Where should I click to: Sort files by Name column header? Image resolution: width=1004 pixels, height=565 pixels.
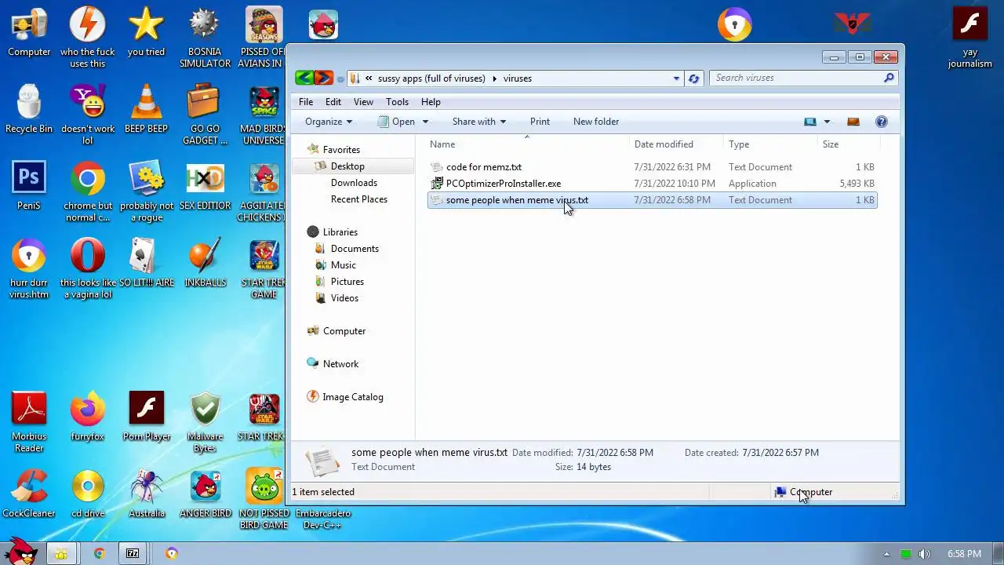pos(527,144)
